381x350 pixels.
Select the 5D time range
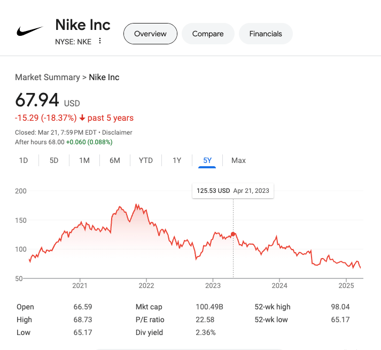pyautogui.click(x=54, y=160)
